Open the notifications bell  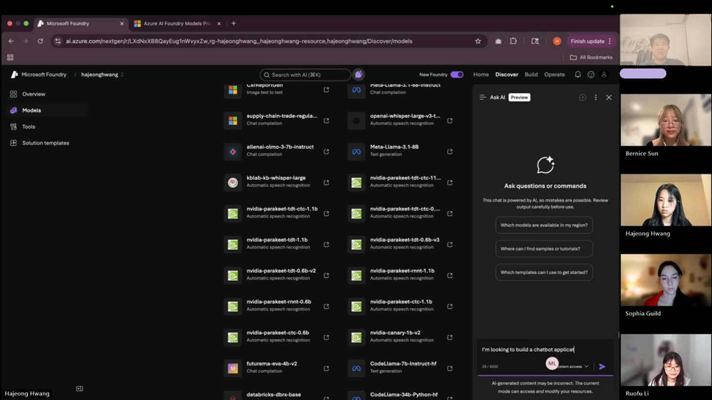[578, 75]
